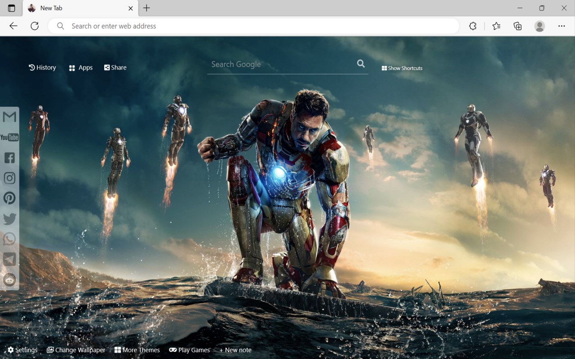Refresh the current page
This screenshot has height=359, width=575.
point(35,26)
